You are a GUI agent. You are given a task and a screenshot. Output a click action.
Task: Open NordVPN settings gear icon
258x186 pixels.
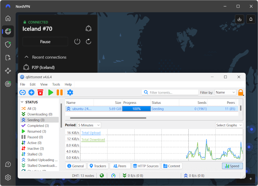point(8,177)
